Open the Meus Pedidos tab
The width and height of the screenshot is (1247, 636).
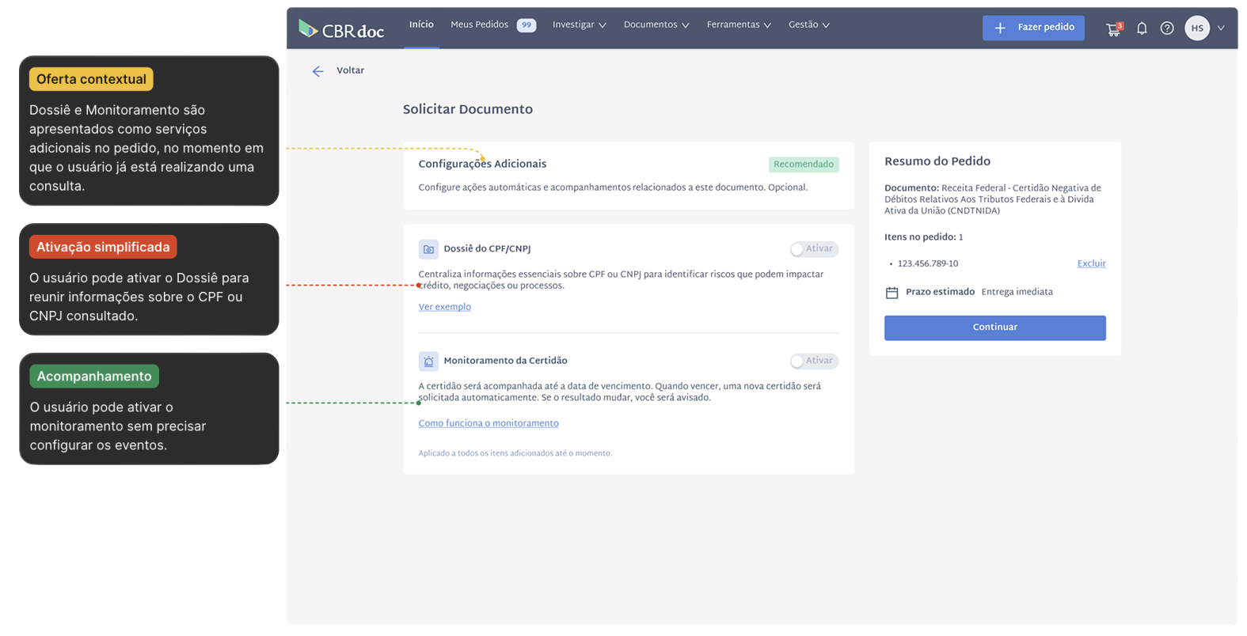click(x=479, y=25)
